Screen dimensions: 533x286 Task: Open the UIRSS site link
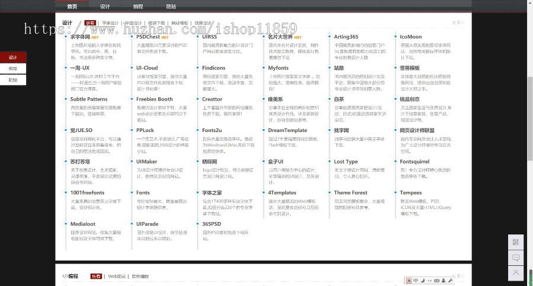point(210,37)
